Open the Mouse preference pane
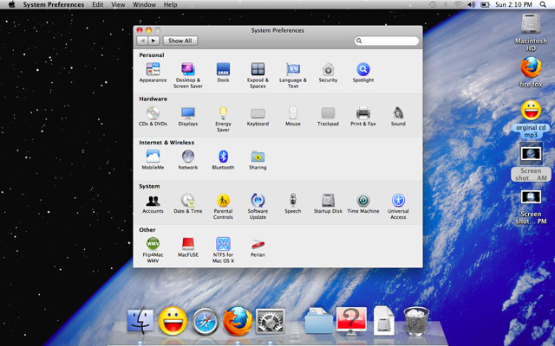Image resolution: width=555 pixels, height=346 pixels. (293, 116)
